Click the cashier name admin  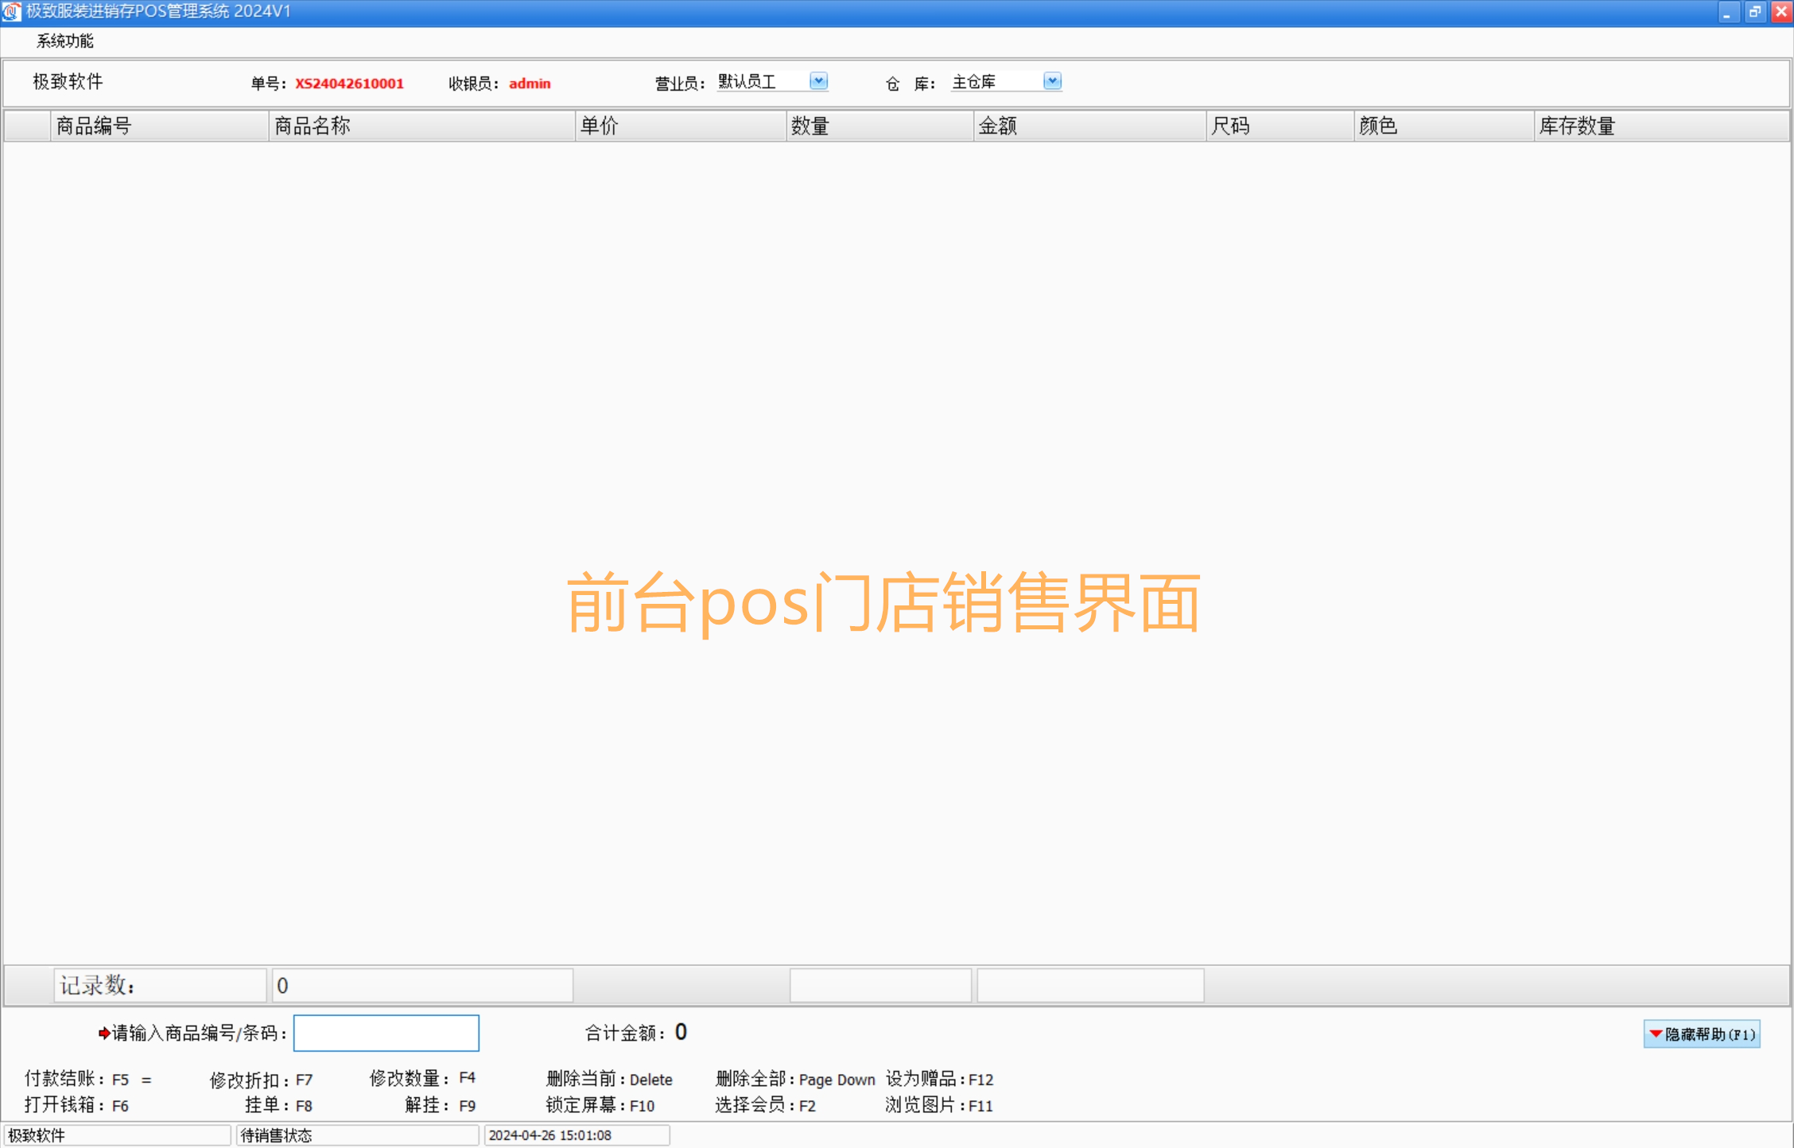pyautogui.click(x=530, y=84)
